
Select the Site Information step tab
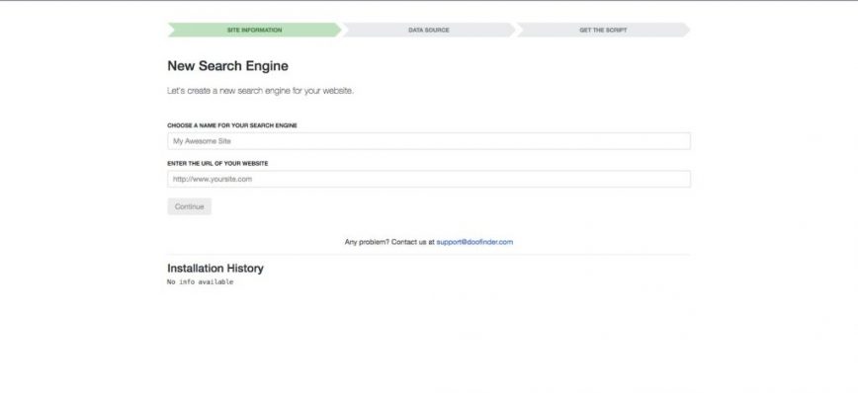[254, 30]
